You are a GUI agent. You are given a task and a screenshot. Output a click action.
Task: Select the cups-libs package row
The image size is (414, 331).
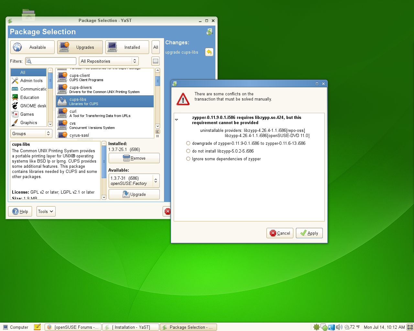click(105, 101)
